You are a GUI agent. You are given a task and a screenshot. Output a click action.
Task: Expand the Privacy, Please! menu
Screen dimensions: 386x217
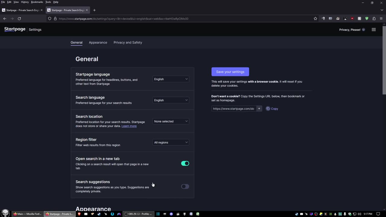[352, 30]
